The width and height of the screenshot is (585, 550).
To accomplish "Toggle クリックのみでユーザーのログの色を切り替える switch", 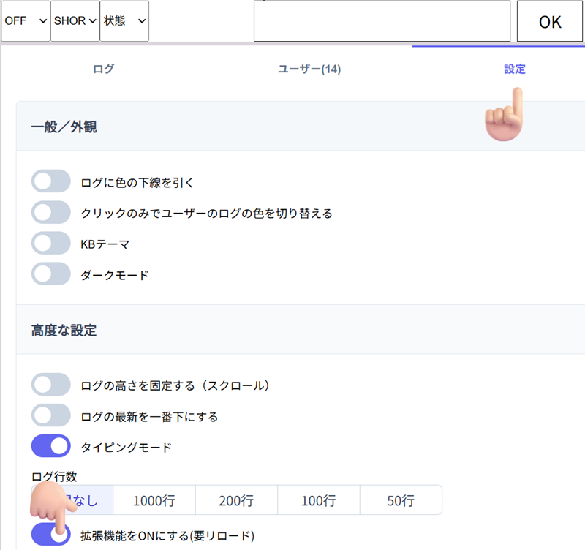I will click(x=51, y=213).
